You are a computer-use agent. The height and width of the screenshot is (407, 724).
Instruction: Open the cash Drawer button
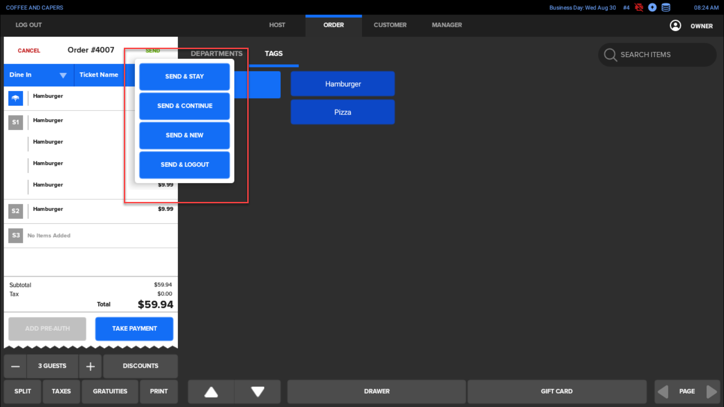click(376, 391)
